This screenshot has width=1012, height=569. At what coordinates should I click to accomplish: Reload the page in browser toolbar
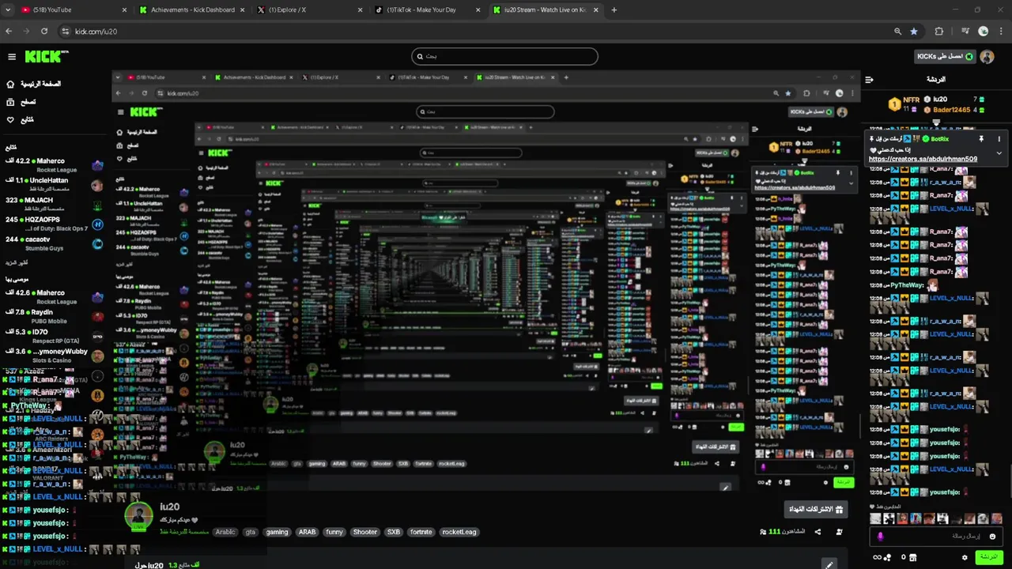44,32
